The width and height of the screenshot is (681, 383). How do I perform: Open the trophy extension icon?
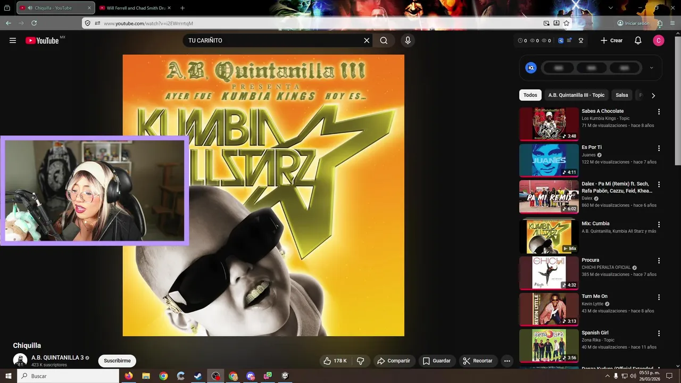(x=581, y=40)
